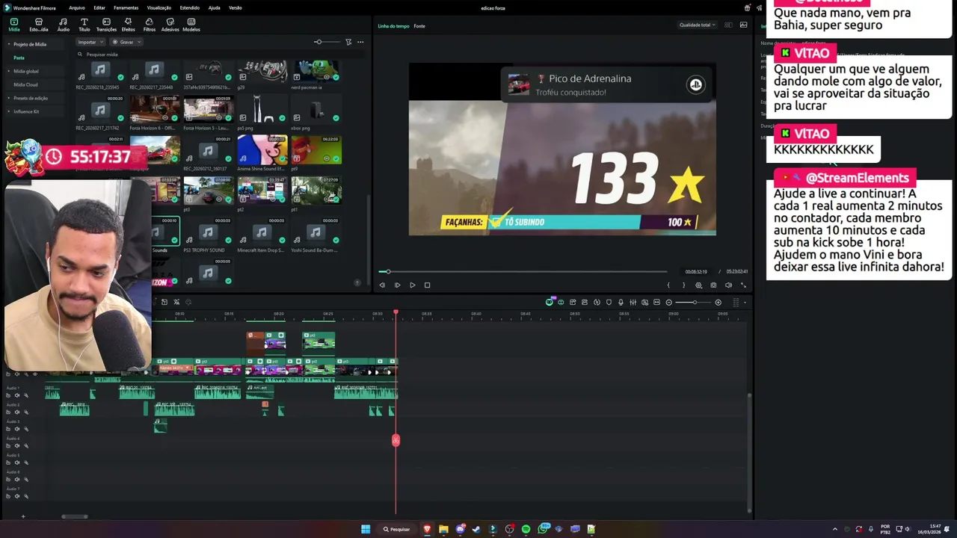Viewport: 957px width, 538px height.
Task: Click the preview progress slider
Action: pos(523,271)
